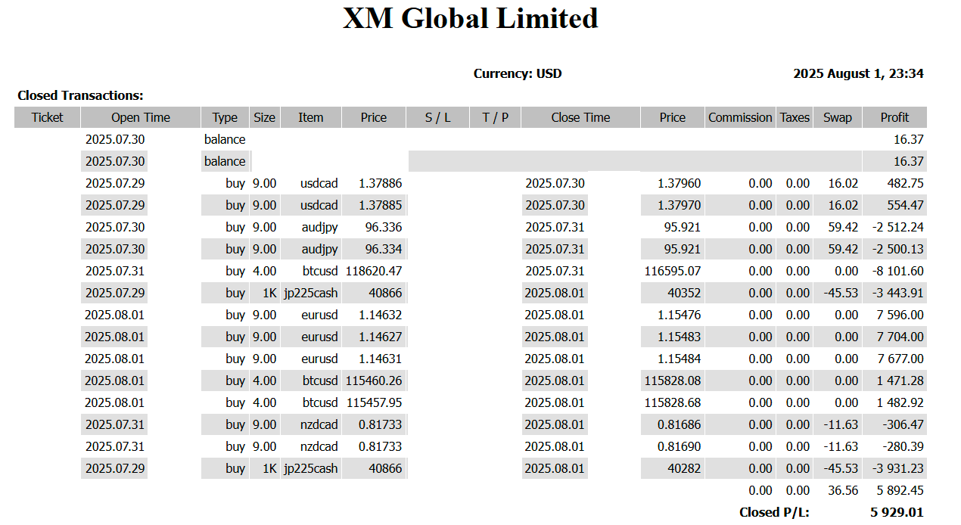Click btcusd close price 115828.08
The height and width of the screenshot is (525, 961).
point(673,381)
